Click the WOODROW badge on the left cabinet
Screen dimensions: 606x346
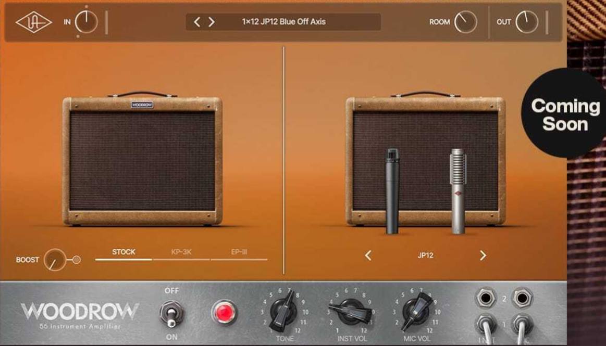[x=142, y=105]
